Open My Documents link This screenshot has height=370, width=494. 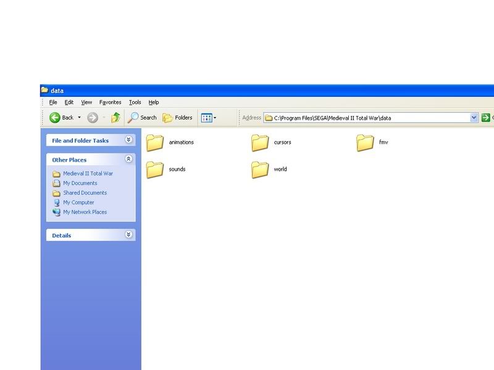point(80,183)
